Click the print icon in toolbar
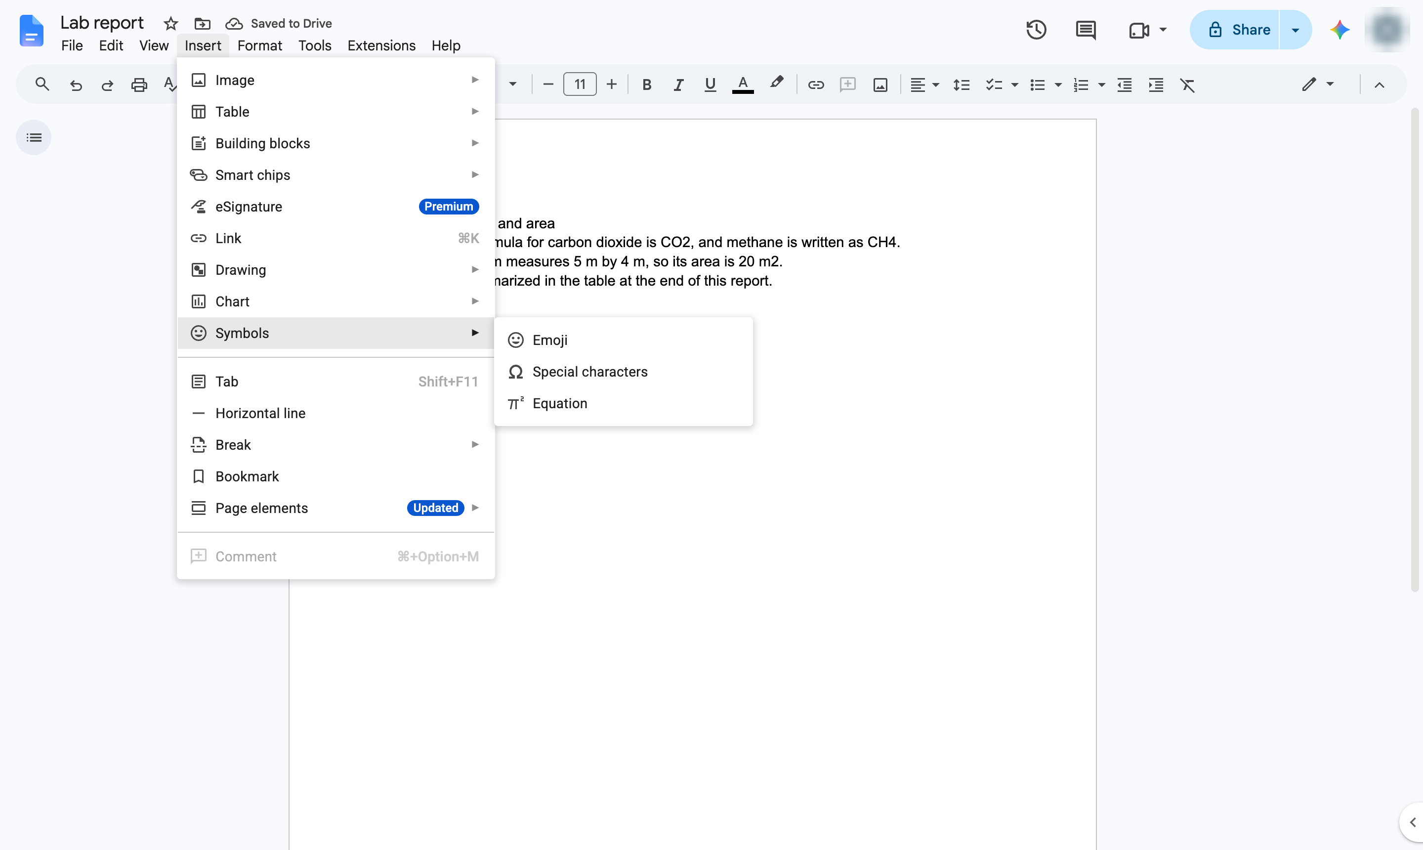Image resolution: width=1423 pixels, height=850 pixels. point(139,85)
